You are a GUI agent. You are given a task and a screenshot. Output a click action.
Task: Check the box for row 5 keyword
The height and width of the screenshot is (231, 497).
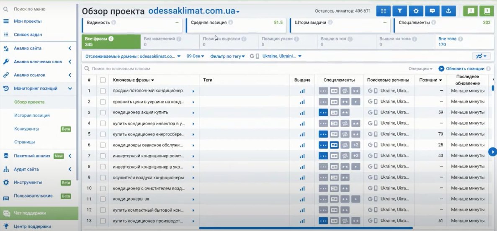coord(103,134)
